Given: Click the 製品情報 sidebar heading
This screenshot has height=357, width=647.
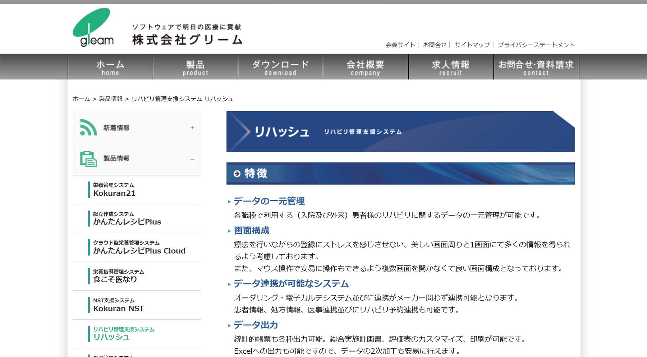Looking at the screenshot, I should coord(116,158).
